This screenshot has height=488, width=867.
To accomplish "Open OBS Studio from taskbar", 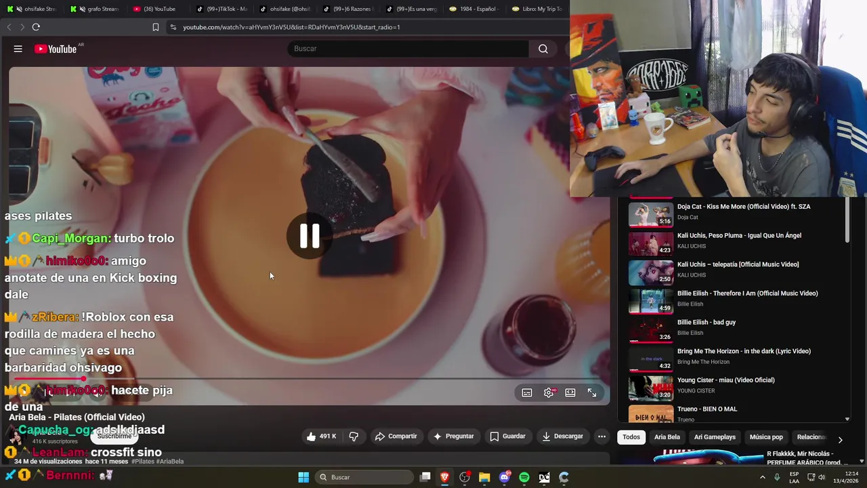I will coord(465,477).
